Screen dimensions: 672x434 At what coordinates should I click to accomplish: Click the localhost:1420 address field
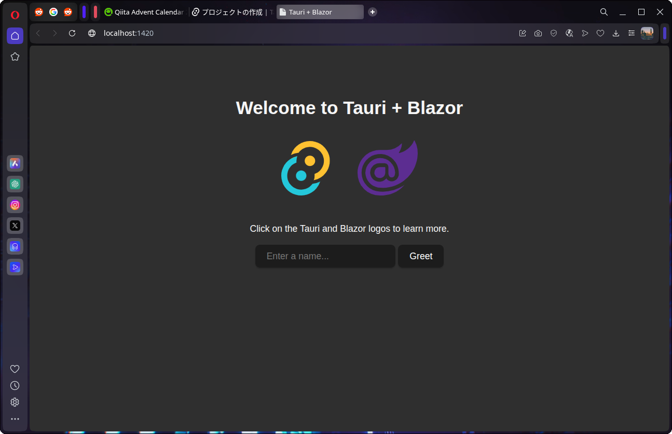click(x=129, y=33)
